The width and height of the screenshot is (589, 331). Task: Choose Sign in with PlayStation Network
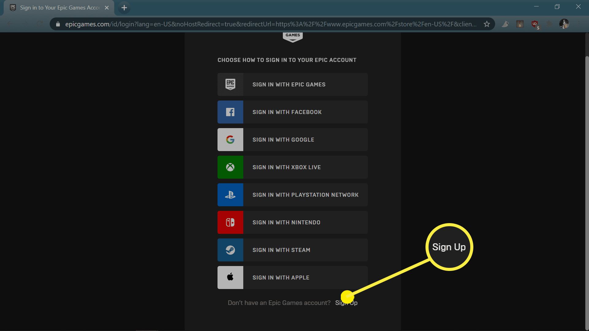(293, 195)
